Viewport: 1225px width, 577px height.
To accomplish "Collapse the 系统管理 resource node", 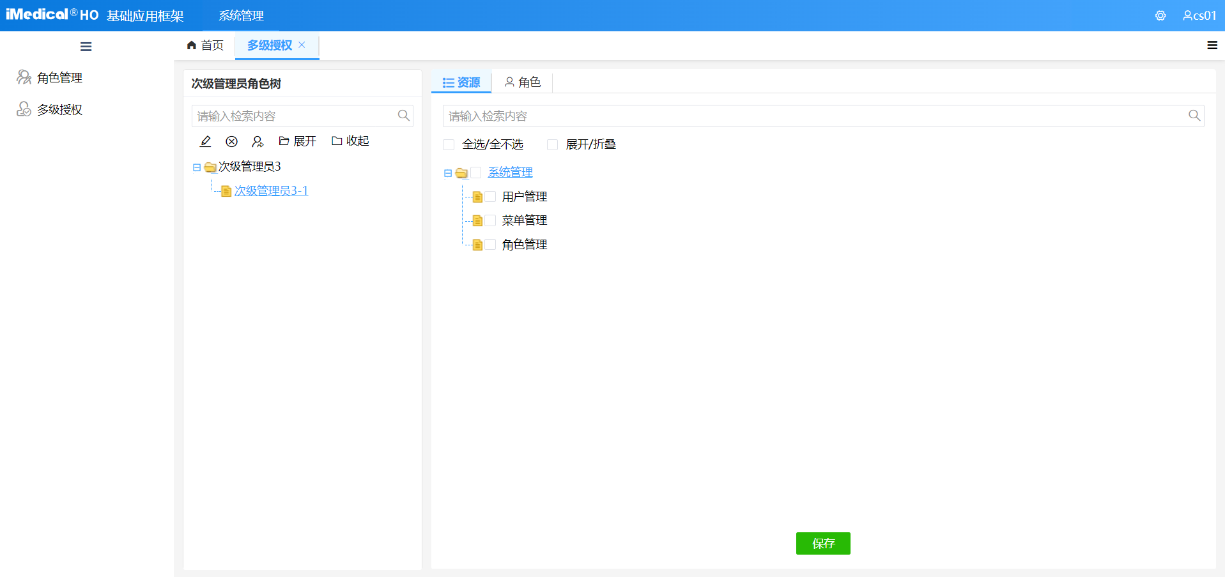I will click(447, 173).
